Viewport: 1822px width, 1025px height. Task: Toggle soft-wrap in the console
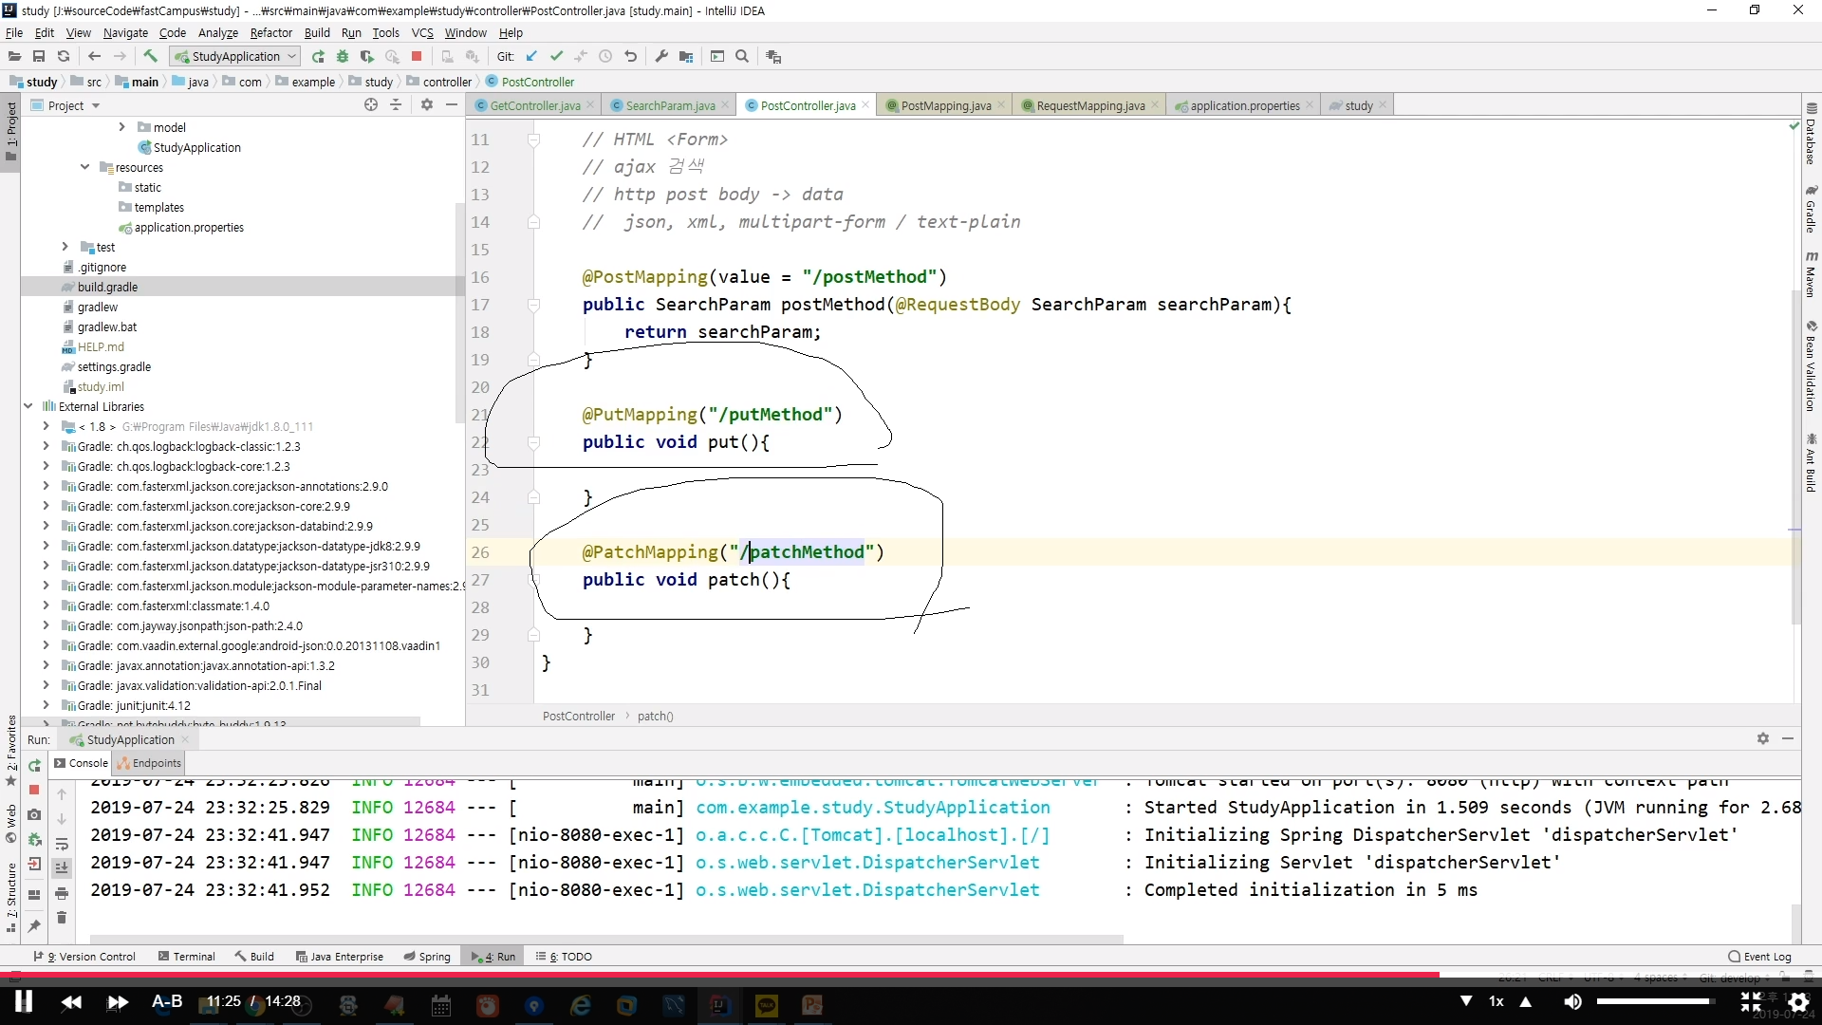62,843
